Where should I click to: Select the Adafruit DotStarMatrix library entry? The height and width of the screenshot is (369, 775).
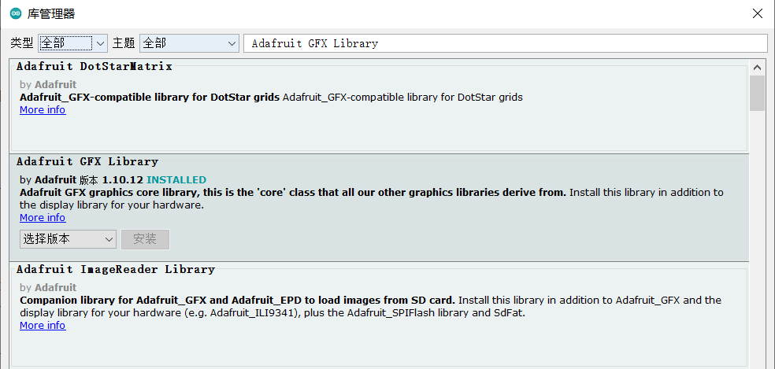(379, 105)
